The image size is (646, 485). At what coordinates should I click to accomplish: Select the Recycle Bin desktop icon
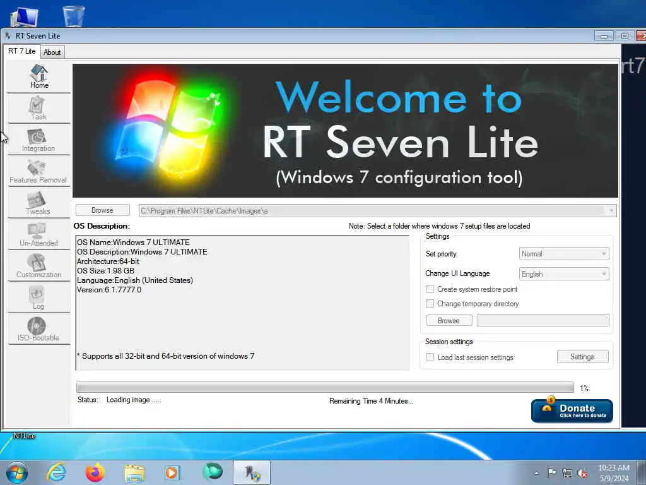(74, 16)
